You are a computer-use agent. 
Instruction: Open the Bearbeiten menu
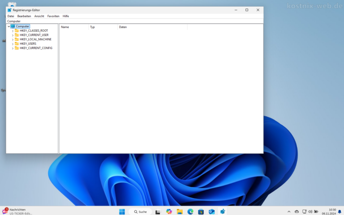click(24, 16)
